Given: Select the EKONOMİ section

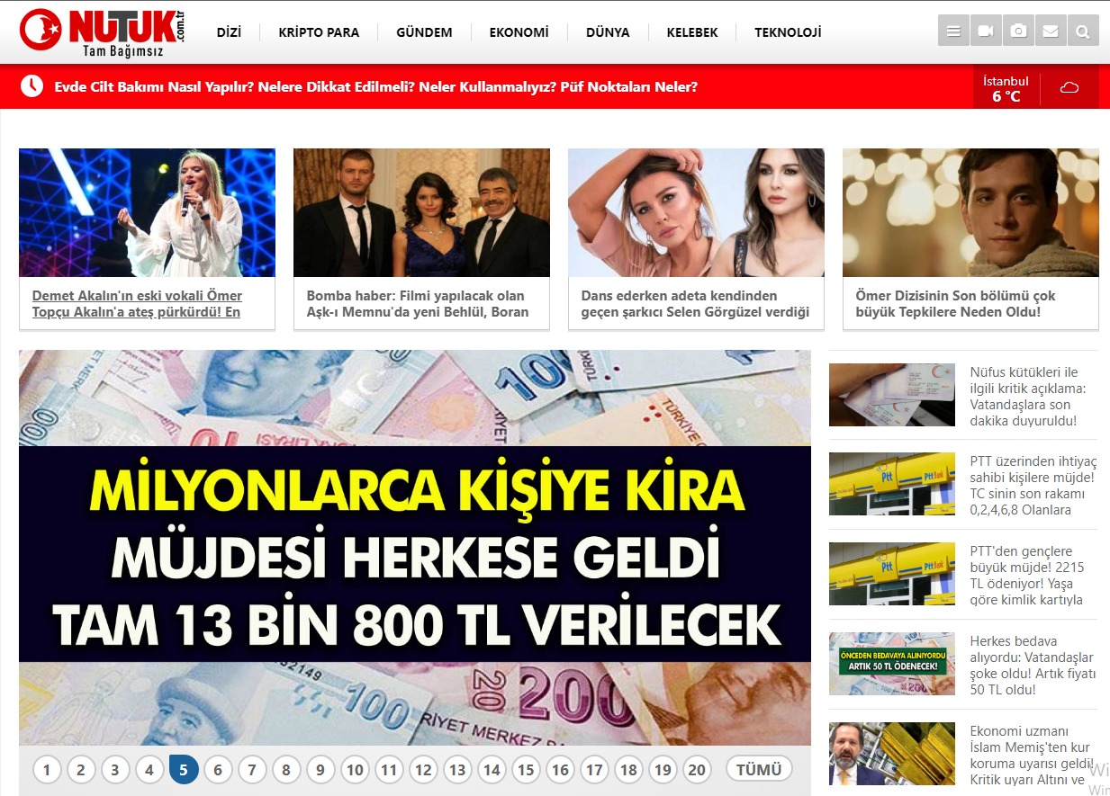Looking at the screenshot, I should coord(519,32).
